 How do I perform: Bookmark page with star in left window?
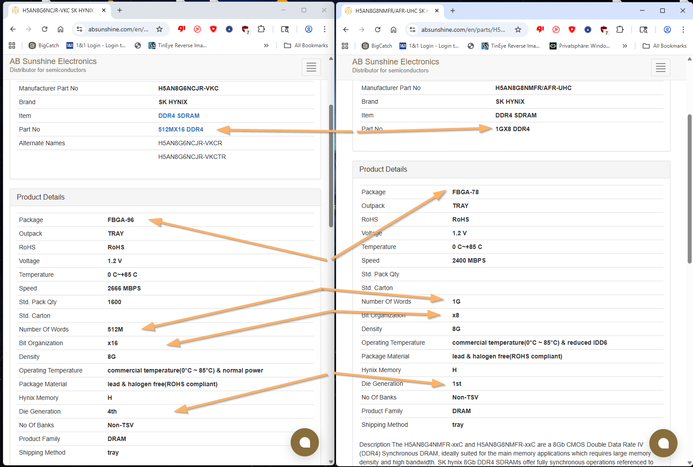click(x=159, y=29)
